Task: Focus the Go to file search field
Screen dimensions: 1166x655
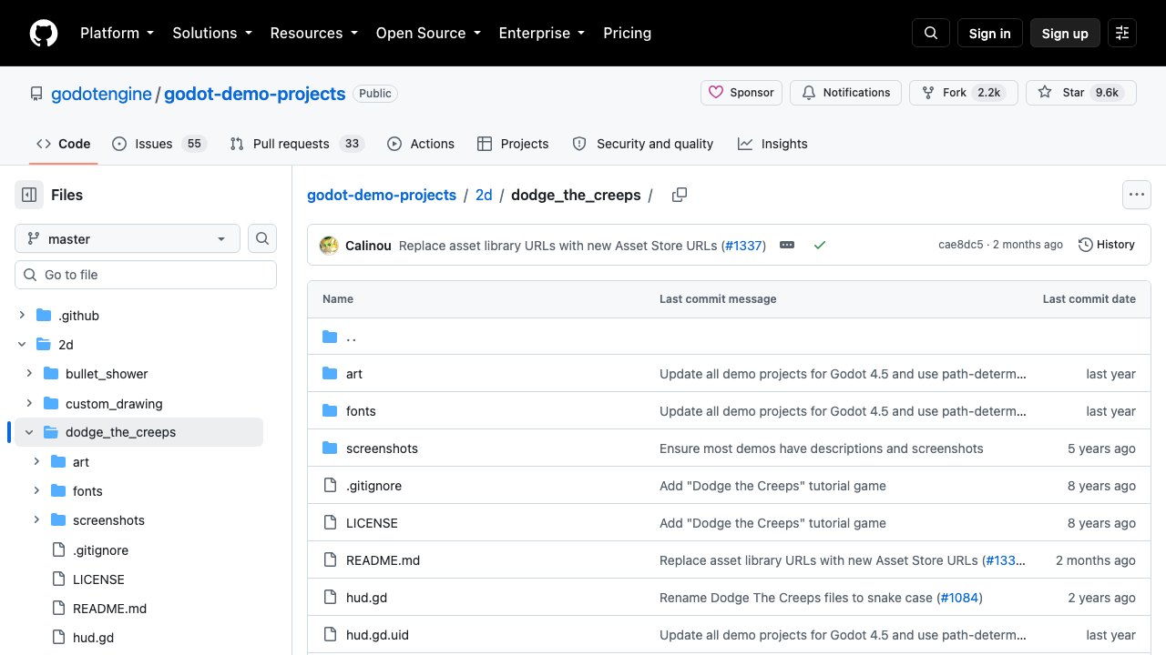Action: 146,275
